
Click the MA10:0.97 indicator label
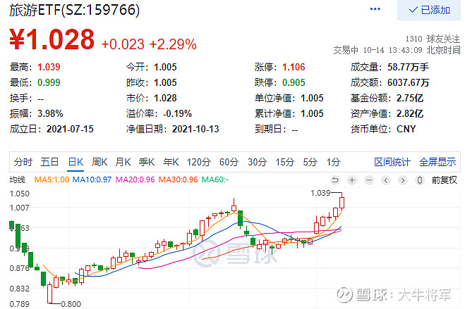pos(92,179)
